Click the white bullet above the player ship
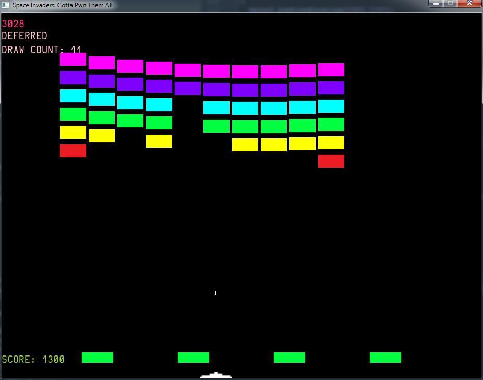The height and width of the screenshot is (380, 483). click(x=215, y=293)
